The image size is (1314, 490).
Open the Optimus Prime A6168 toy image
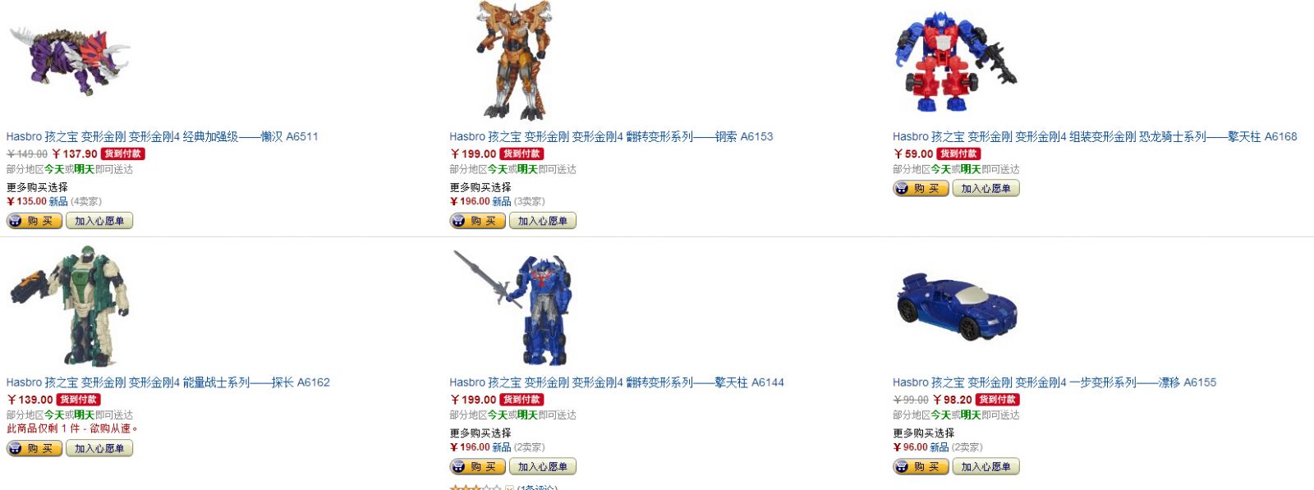point(956,62)
